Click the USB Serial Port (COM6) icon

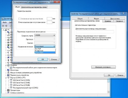(11, 83)
